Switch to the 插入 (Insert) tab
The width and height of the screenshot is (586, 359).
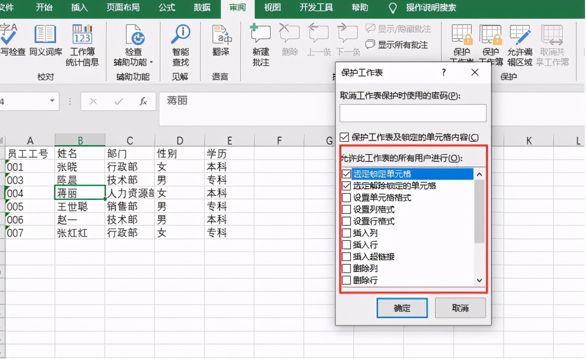click(x=80, y=7)
